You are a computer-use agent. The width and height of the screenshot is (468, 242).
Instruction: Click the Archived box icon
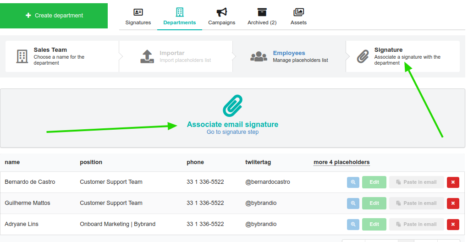click(262, 12)
